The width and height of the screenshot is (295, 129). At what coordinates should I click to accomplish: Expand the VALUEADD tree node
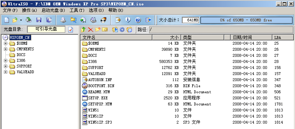5,72
